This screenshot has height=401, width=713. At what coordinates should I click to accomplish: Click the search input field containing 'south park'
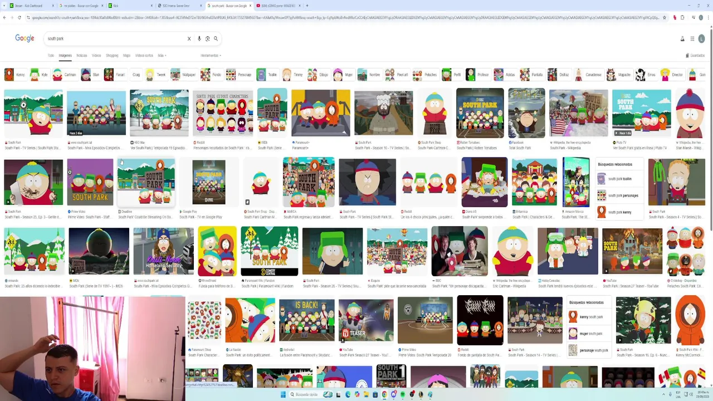[x=114, y=38]
